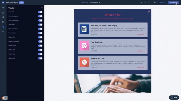This screenshot has width=181, height=101.
Task: Click the 'New Blog Posts' title
Action: [97, 42]
